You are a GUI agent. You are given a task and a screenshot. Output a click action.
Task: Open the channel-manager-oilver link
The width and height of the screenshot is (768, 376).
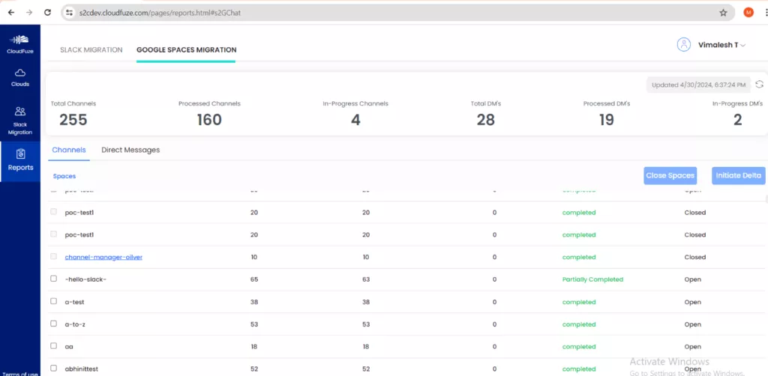pyautogui.click(x=103, y=257)
